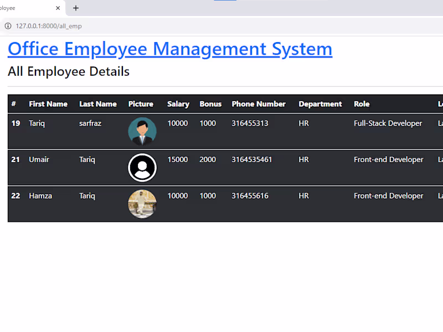
Task: Click salary 15000
Action: [178, 159]
